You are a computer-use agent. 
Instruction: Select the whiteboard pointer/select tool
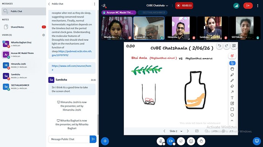(x=232, y=63)
